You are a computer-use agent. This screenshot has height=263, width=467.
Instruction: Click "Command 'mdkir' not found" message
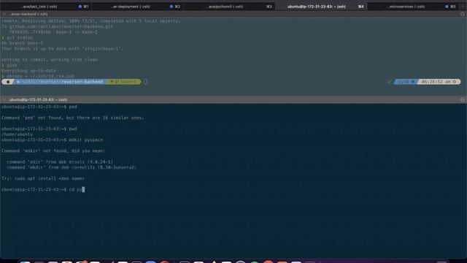coord(53,151)
